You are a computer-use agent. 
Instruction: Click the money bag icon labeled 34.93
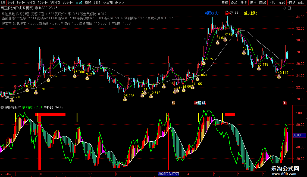click(x=218, y=42)
